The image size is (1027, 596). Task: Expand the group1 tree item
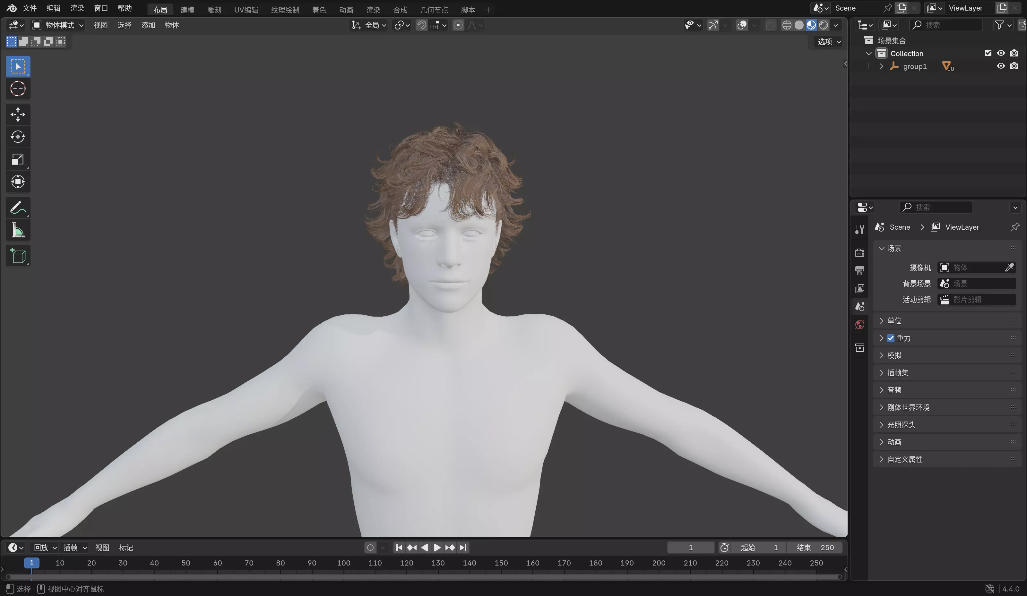[882, 66]
